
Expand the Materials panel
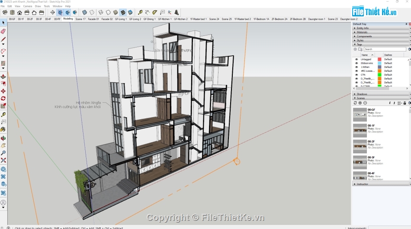tap(380, 32)
